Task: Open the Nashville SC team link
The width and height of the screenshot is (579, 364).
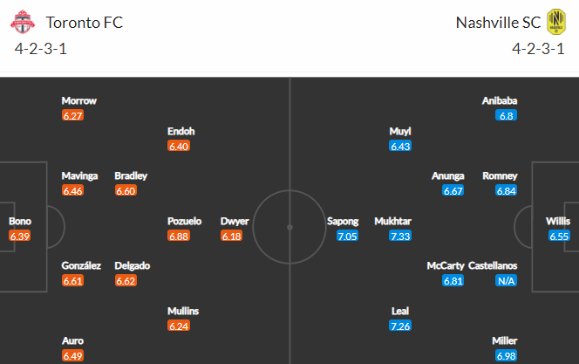Action: pos(498,23)
